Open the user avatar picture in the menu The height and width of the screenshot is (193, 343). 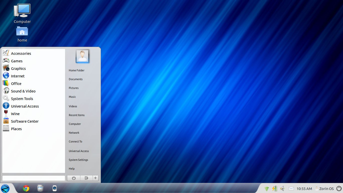[x=82, y=56]
